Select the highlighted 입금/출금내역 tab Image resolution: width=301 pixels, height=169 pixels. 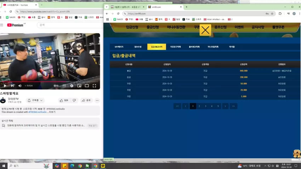click(x=157, y=47)
